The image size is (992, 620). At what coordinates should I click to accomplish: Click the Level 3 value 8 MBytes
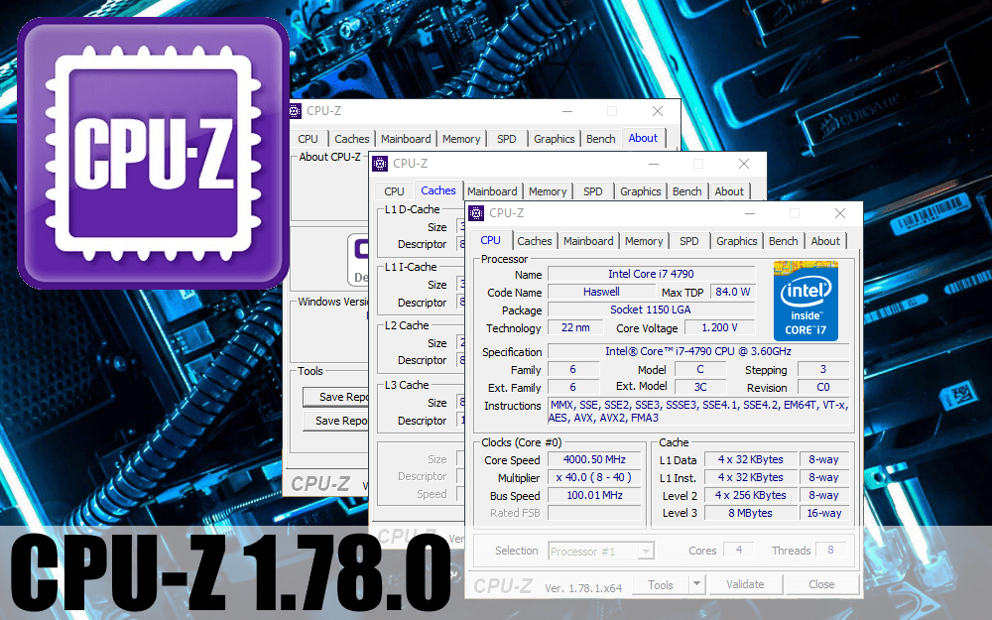pyautogui.click(x=750, y=513)
